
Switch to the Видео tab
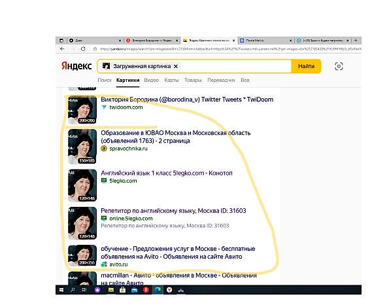click(x=151, y=81)
